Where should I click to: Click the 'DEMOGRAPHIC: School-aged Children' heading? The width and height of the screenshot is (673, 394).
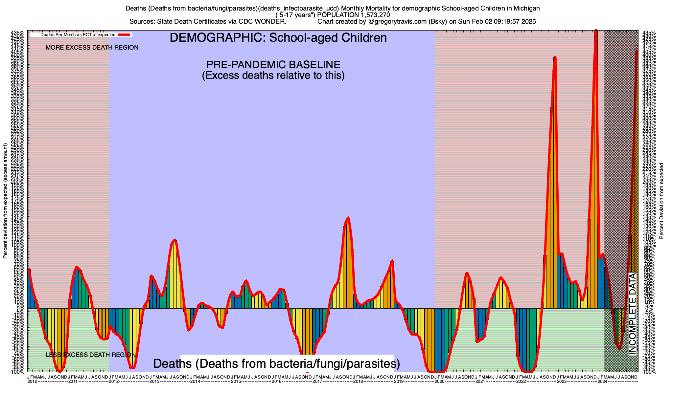(278, 38)
